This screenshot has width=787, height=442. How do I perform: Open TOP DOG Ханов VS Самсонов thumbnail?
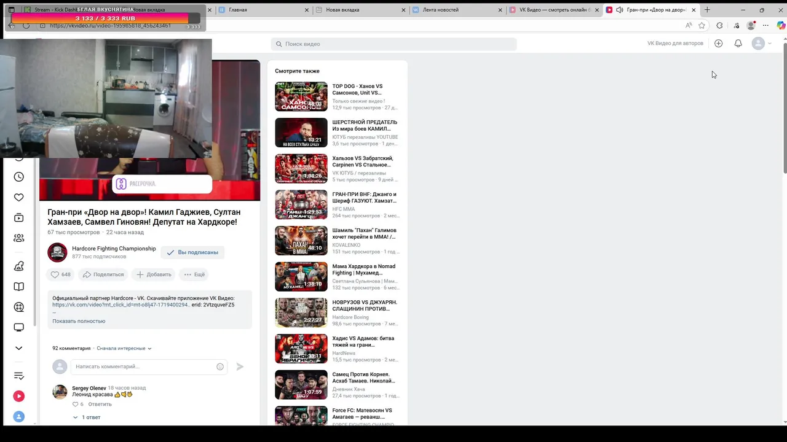coord(301,96)
